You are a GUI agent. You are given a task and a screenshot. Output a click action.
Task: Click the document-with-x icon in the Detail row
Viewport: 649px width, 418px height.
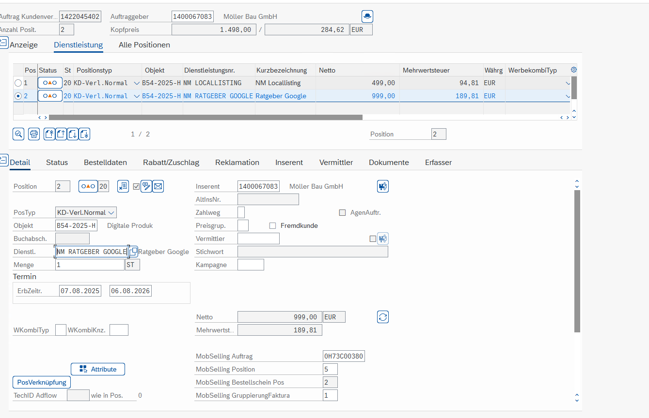(123, 186)
